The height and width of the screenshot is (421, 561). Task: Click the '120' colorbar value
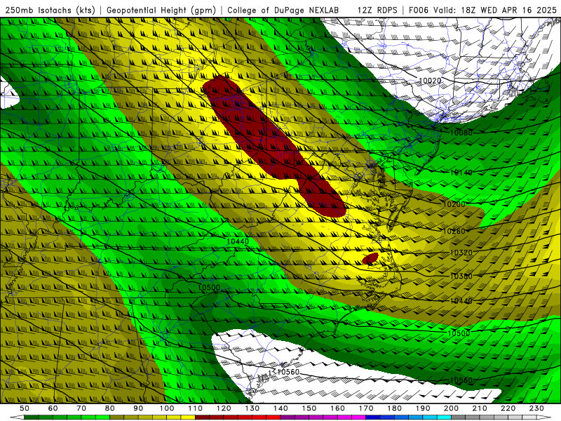click(x=224, y=408)
